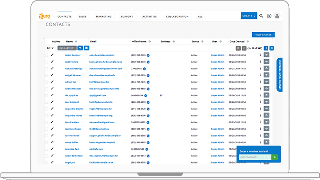Sort by Name column arrows
This screenshot has width=320, height=180.
[76, 41]
